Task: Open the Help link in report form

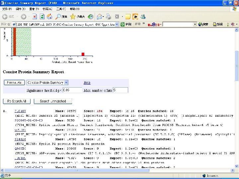Action: click(87, 83)
